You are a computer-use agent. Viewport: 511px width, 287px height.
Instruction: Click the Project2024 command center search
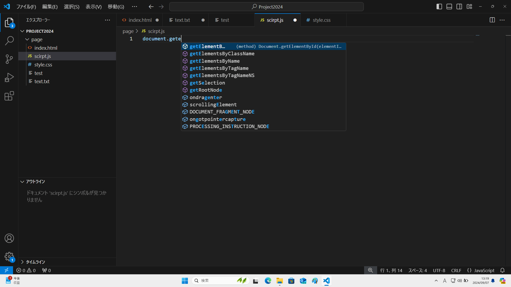pos(266,7)
